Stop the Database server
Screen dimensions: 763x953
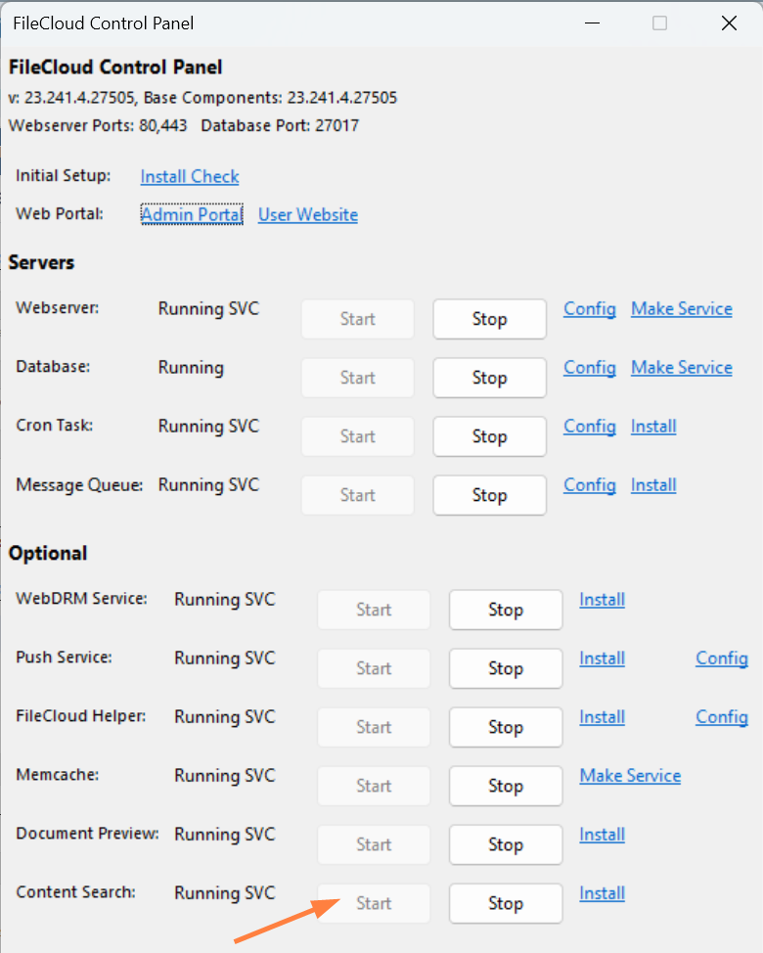click(489, 378)
